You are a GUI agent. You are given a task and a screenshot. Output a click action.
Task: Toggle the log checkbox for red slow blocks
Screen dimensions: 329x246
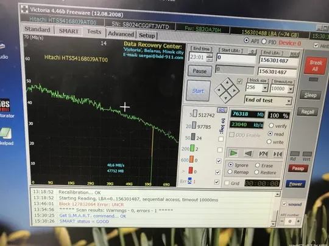click(218, 172)
